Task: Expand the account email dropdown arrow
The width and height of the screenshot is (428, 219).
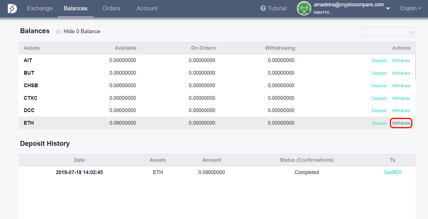Action: pos(388,8)
